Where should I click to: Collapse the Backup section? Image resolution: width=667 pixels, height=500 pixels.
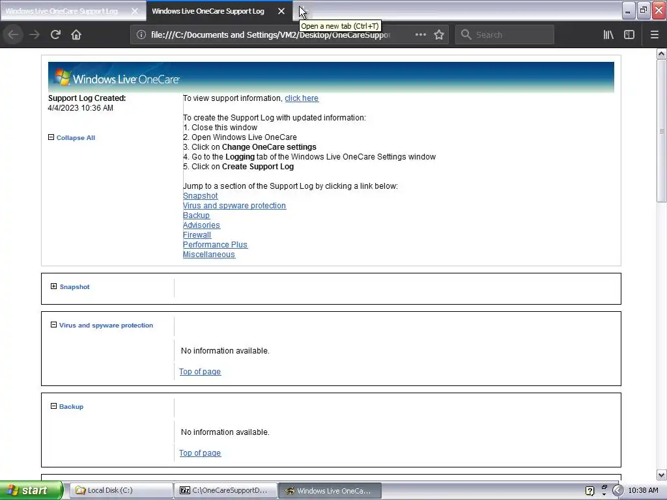(53, 406)
